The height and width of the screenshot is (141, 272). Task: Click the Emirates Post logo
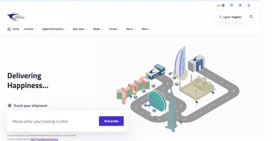pyautogui.click(x=16, y=17)
